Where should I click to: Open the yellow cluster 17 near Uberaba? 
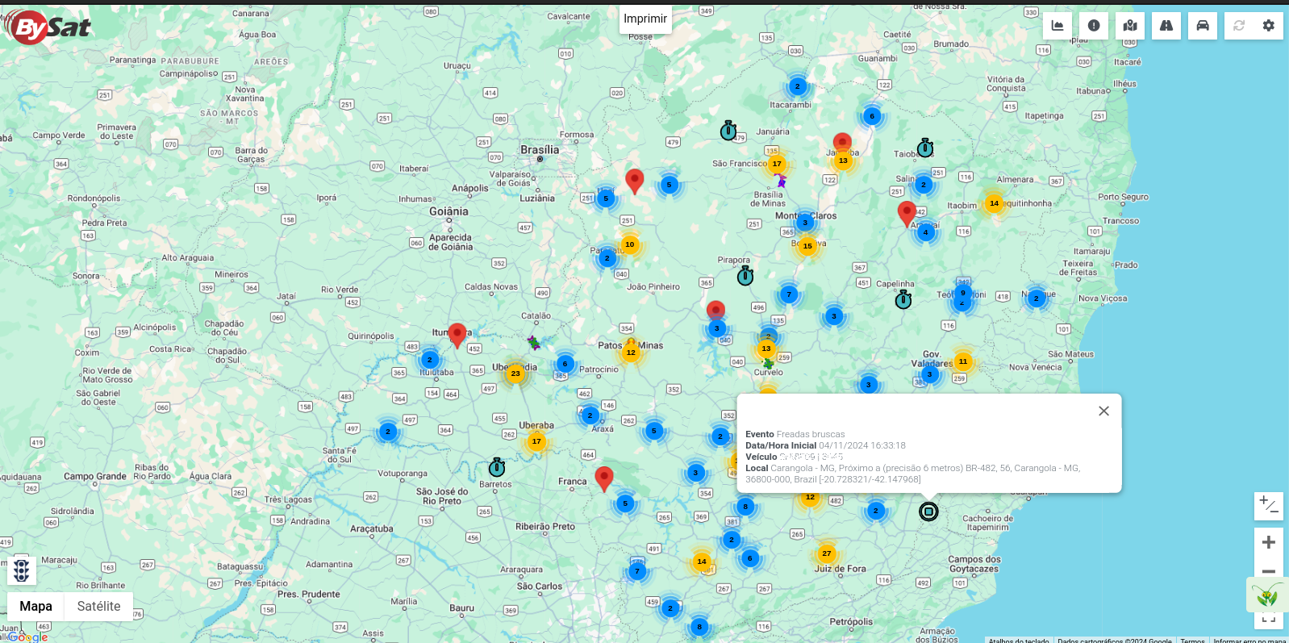click(x=536, y=441)
